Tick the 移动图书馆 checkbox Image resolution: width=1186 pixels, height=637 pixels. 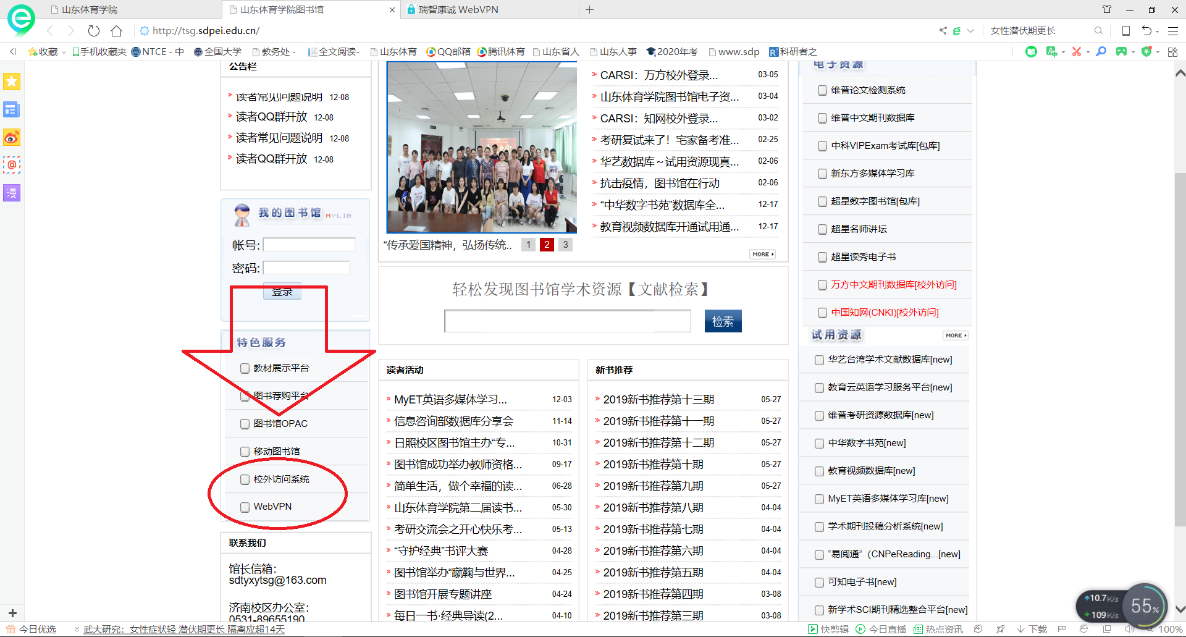(245, 452)
